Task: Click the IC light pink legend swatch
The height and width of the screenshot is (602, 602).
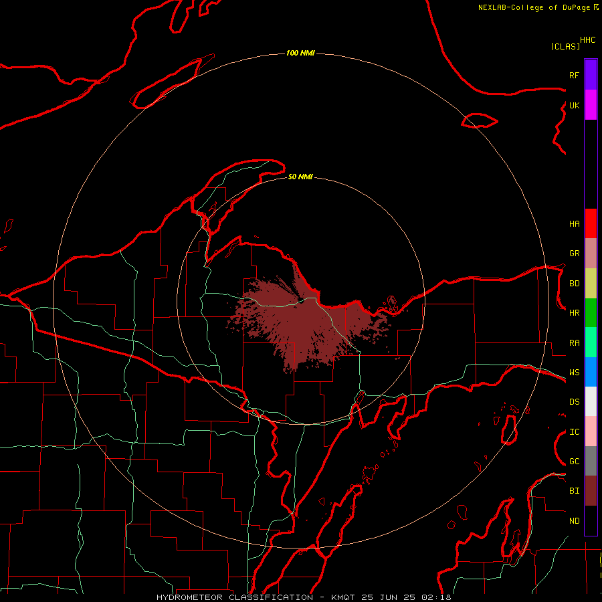Action: pyautogui.click(x=591, y=431)
